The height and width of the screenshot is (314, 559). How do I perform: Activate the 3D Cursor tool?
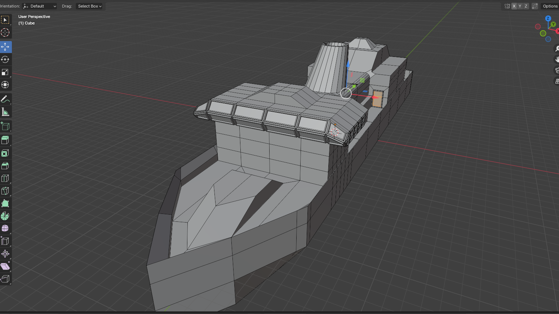5,32
